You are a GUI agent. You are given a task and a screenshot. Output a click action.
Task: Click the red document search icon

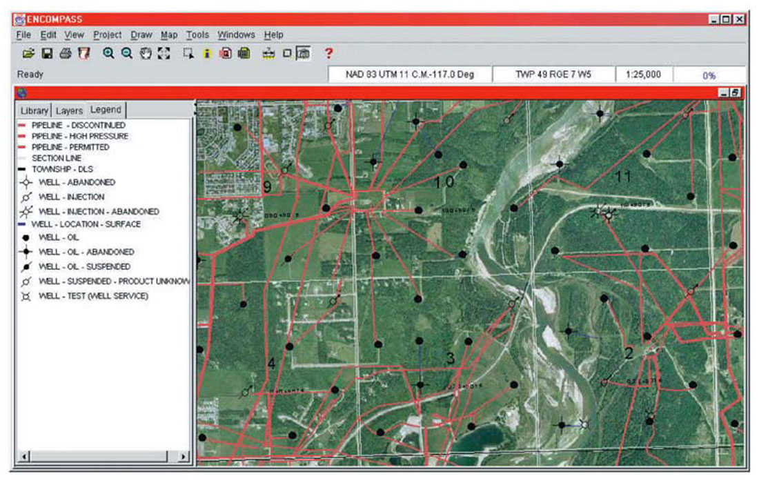pos(226,53)
